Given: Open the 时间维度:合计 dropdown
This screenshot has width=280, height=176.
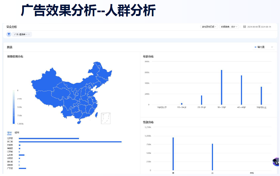Looking at the screenshot, I should coord(228,27).
